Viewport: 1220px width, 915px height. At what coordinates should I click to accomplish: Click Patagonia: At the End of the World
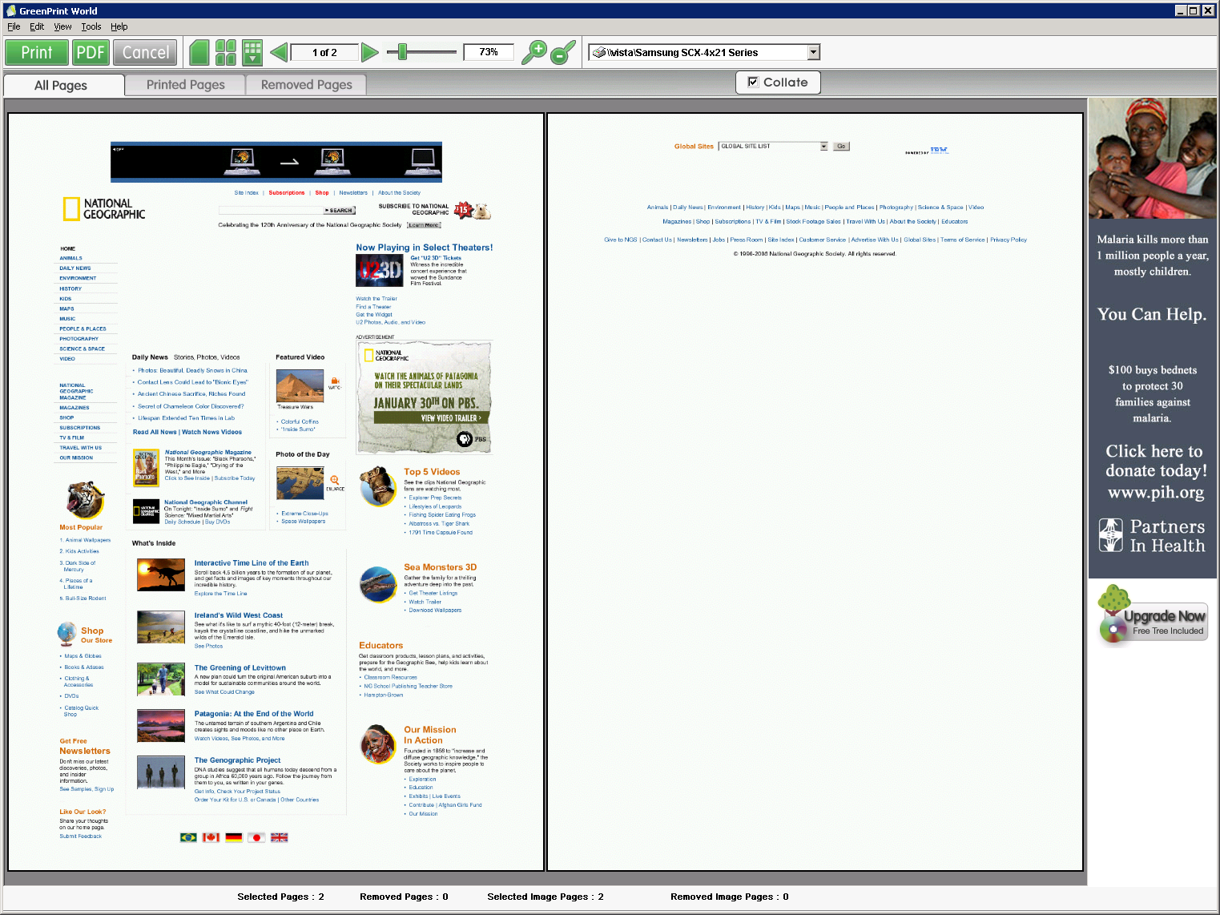(254, 714)
